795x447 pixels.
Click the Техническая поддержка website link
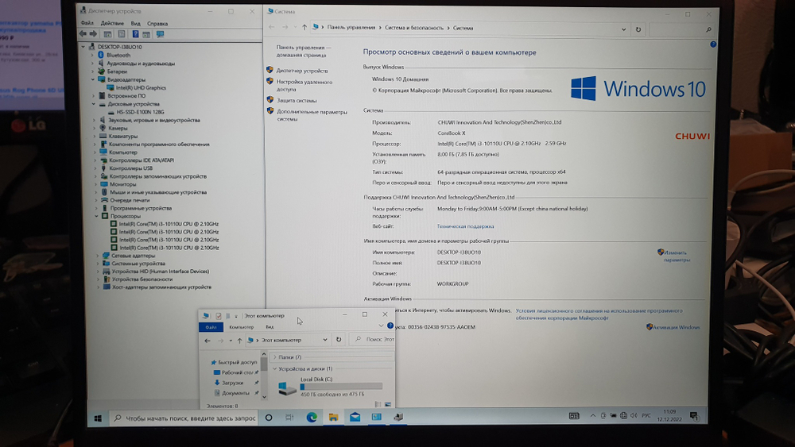[x=465, y=226]
